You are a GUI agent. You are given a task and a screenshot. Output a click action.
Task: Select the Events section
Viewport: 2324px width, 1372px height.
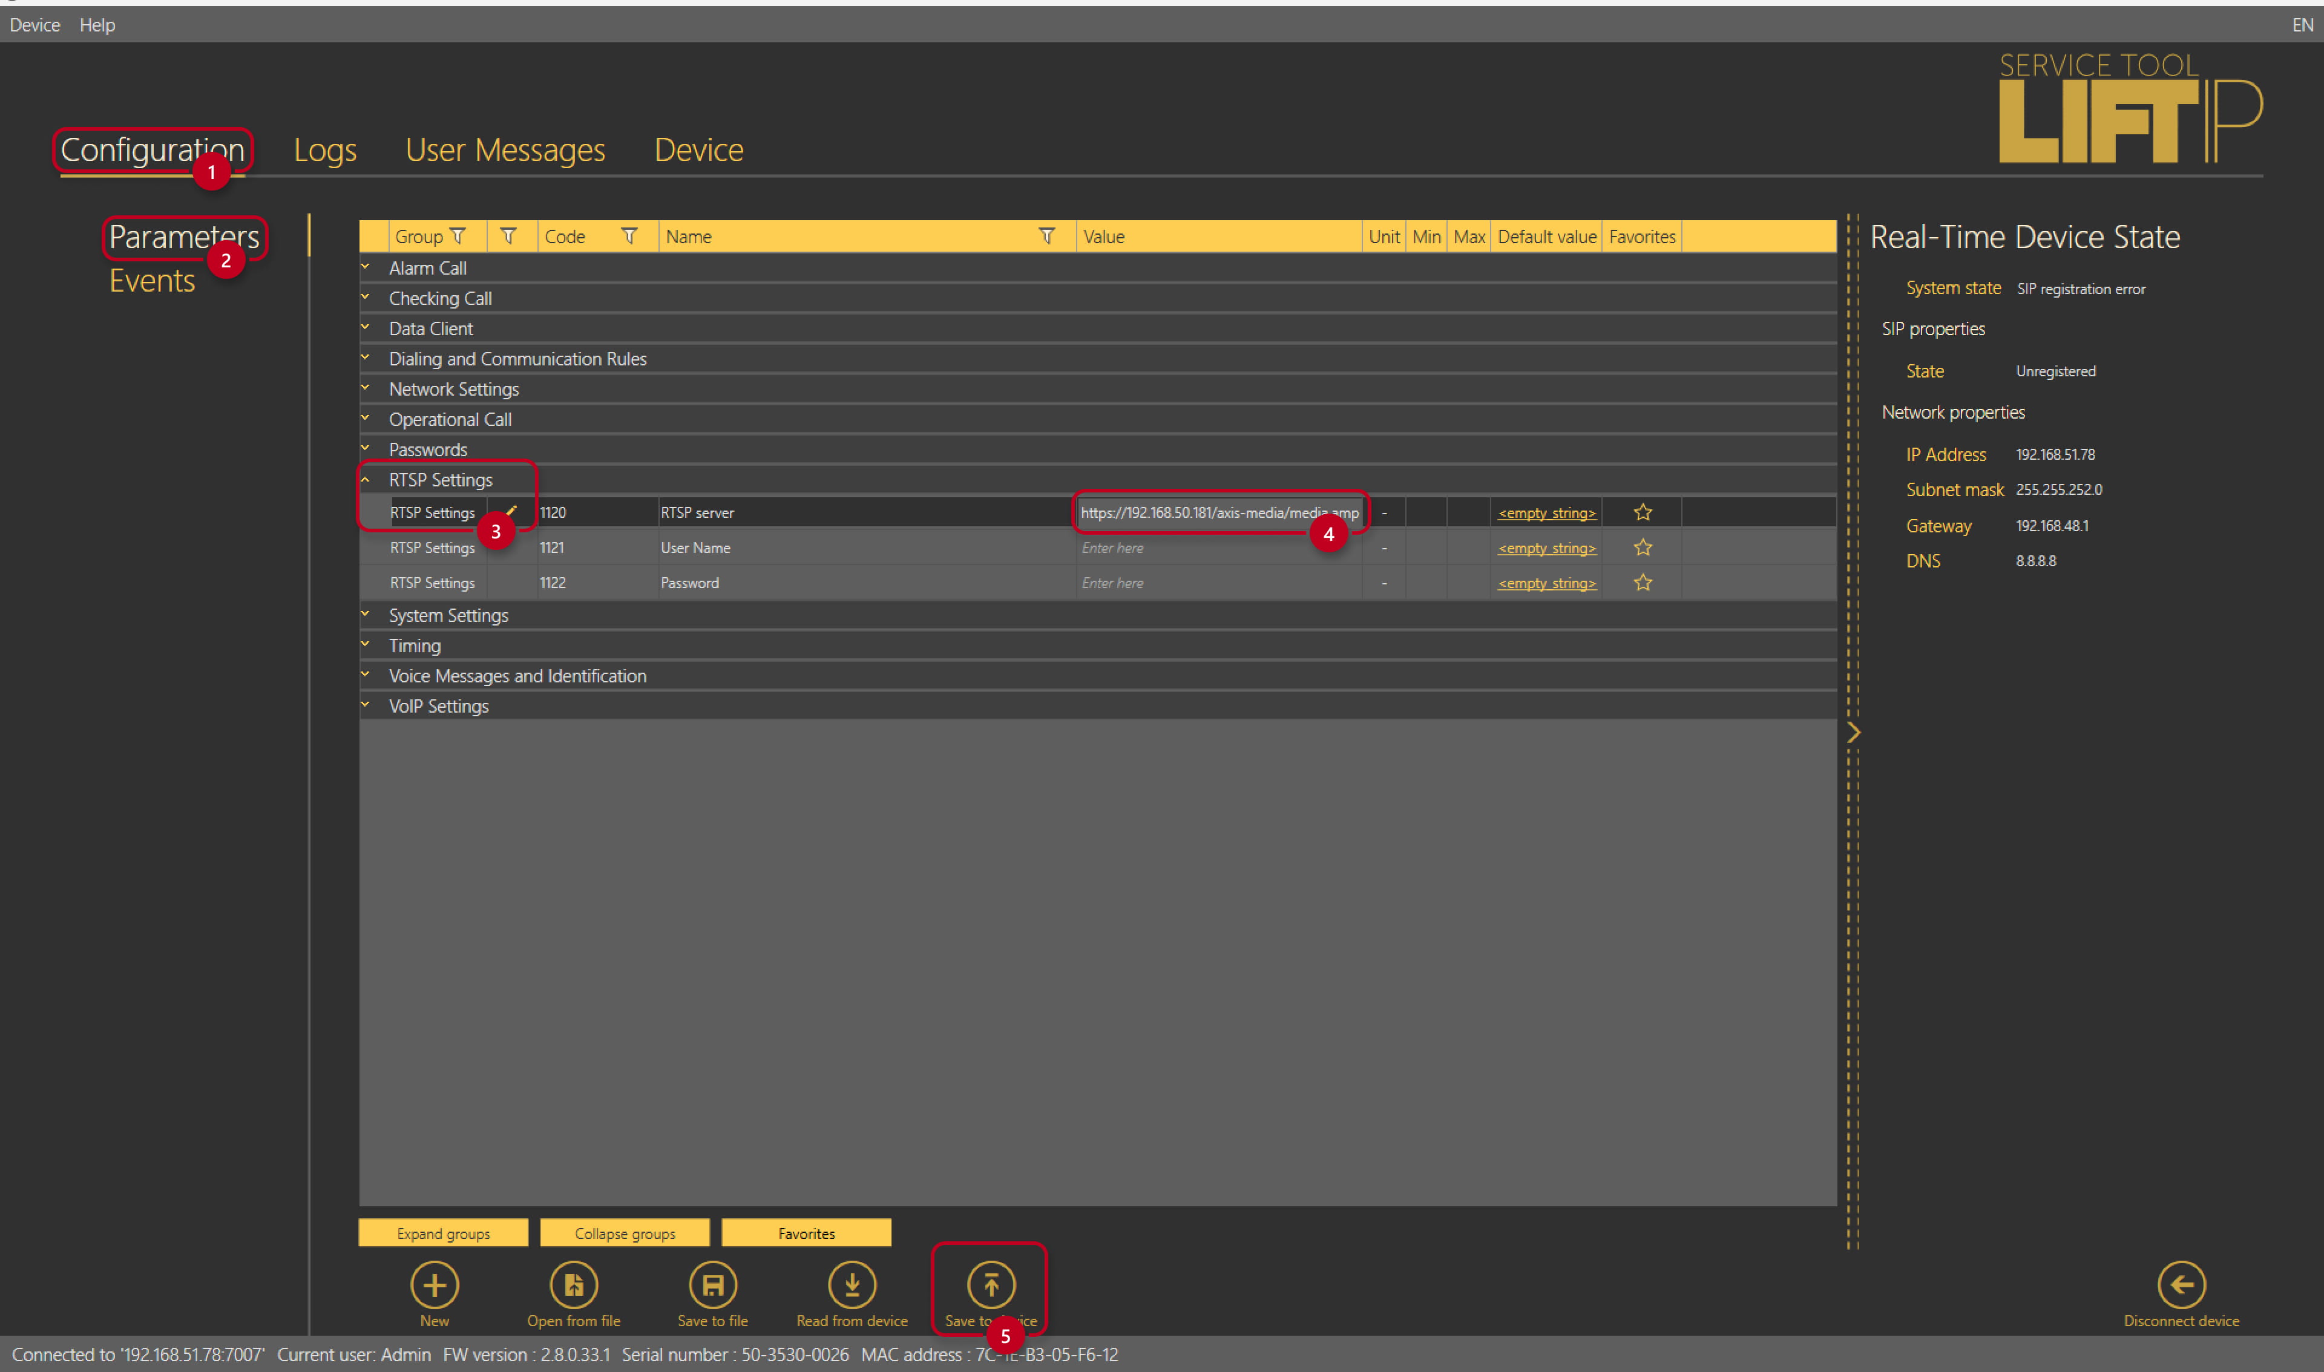(152, 280)
